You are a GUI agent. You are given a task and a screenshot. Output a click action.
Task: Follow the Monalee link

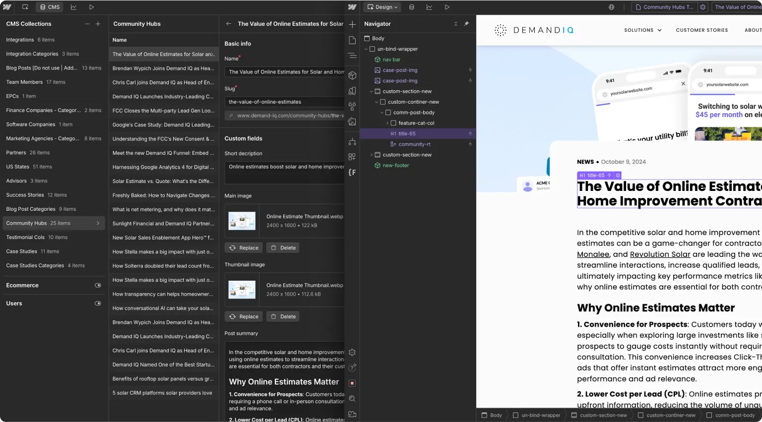(593, 254)
